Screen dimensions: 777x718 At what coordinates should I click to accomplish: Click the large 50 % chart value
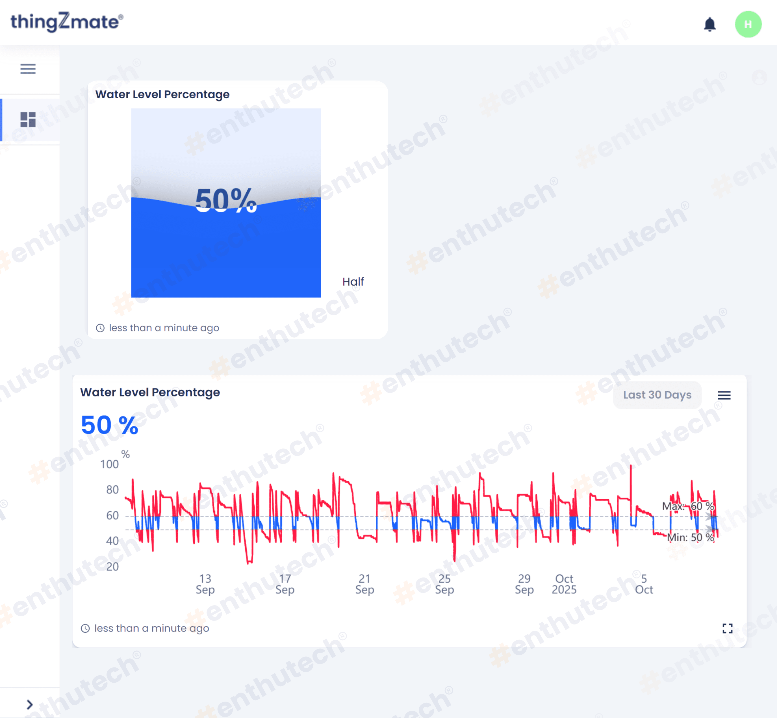pos(110,425)
